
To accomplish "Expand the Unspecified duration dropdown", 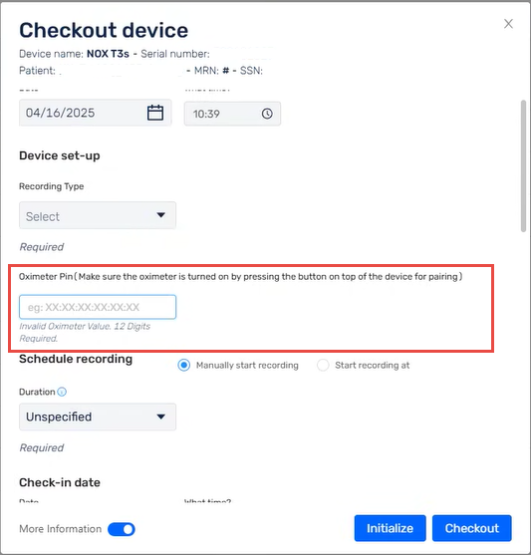I will [98, 416].
